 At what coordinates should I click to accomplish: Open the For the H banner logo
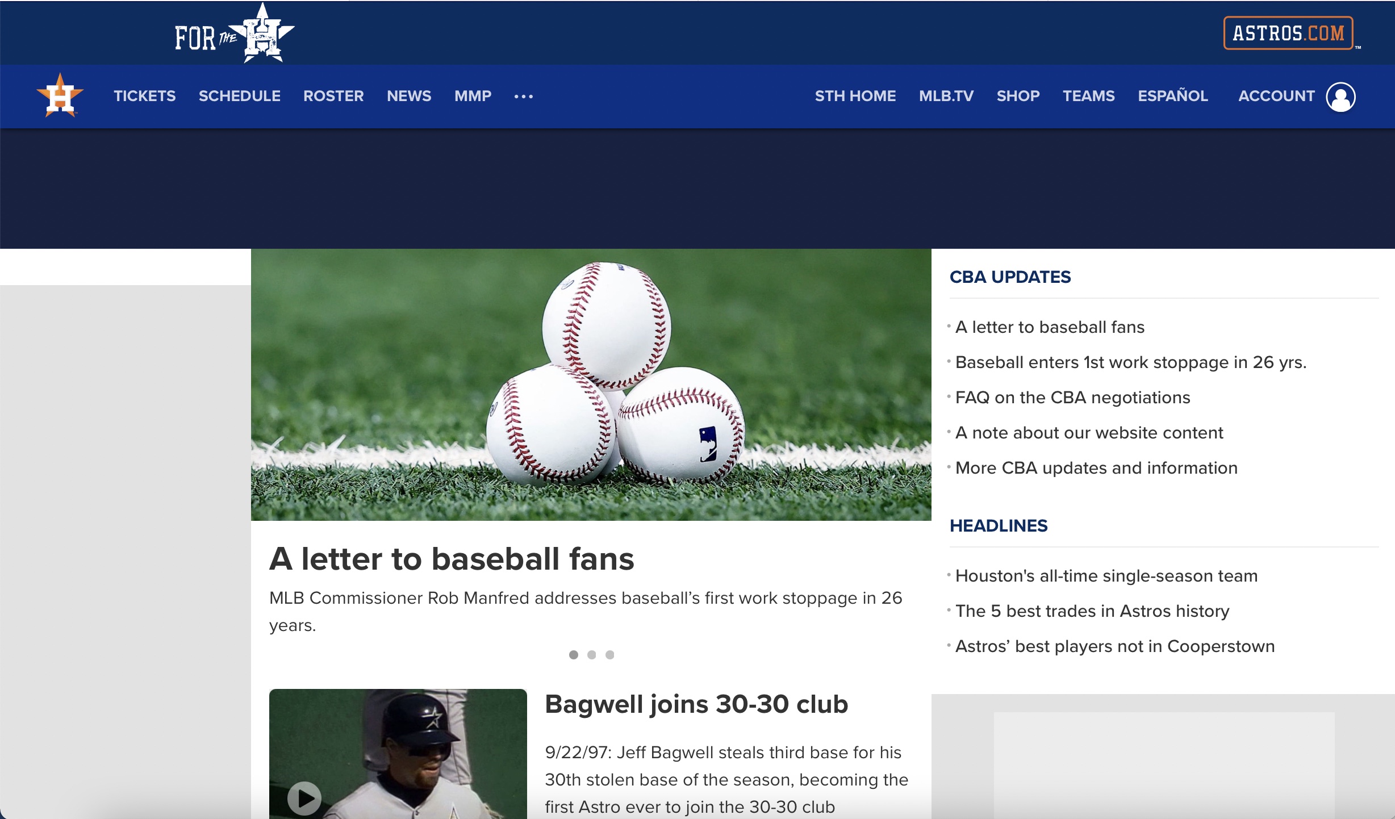click(x=235, y=33)
